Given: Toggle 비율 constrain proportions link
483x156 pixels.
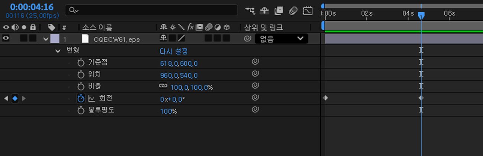Looking at the screenshot, I should [x=163, y=86].
